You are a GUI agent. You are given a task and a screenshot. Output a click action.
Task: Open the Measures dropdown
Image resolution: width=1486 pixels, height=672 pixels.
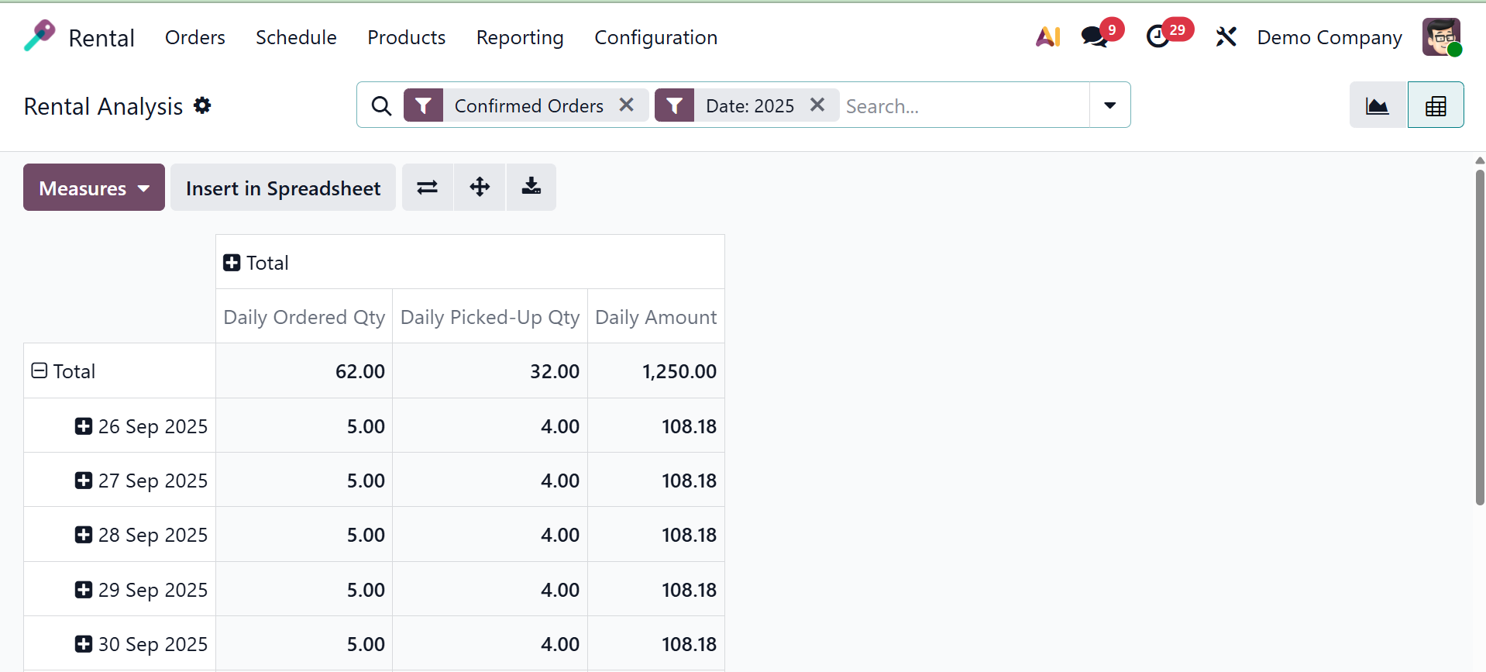point(94,188)
